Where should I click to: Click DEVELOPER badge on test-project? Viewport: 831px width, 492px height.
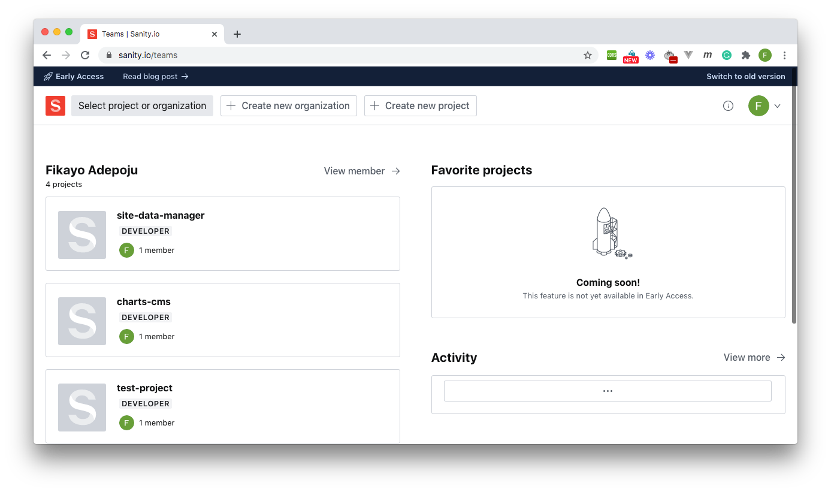pyautogui.click(x=146, y=404)
